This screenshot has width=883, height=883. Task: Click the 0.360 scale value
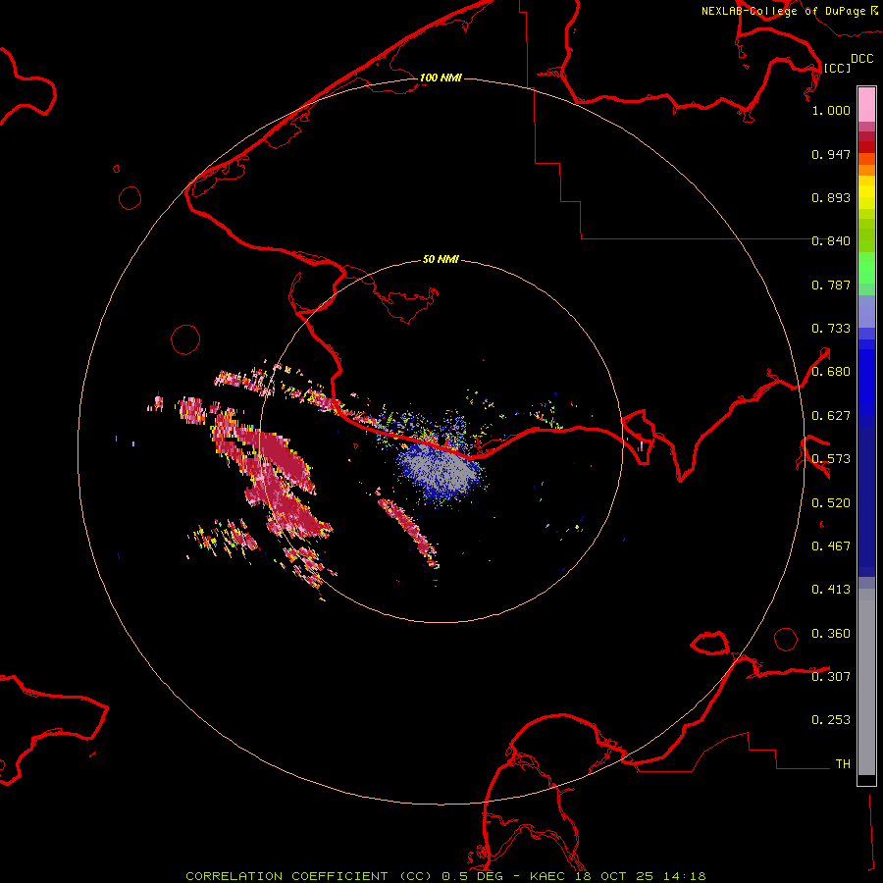831,634
